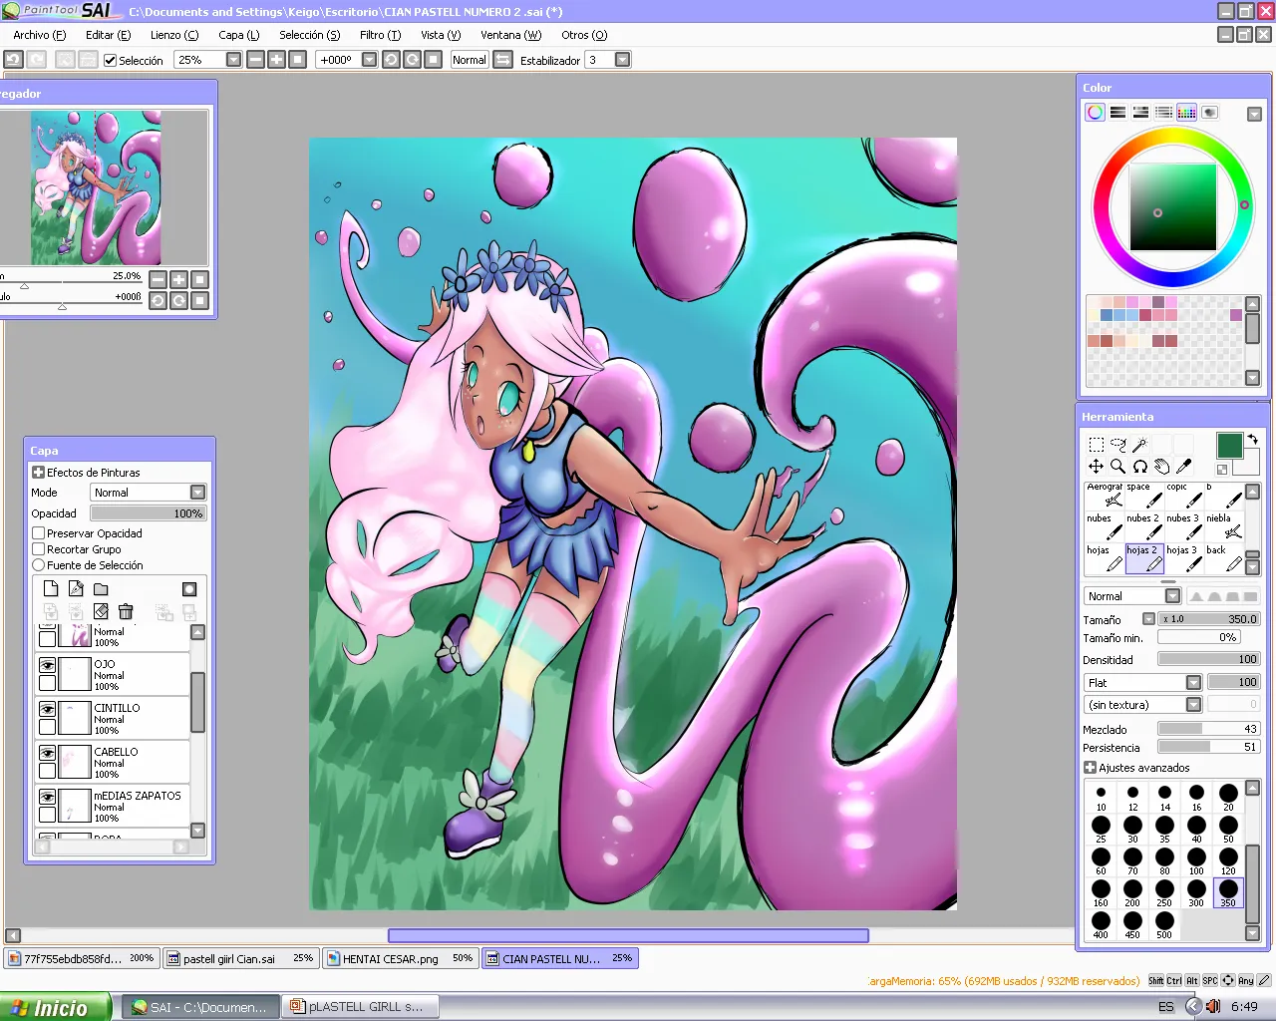Rotate view counterclockwise toolbar button
Viewport: 1276px width, 1021px height.
tap(391, 60)
